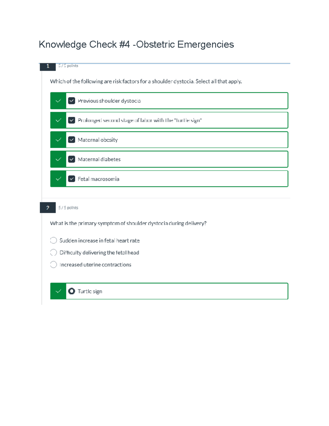Click green checkmark beside Maternal diabetes
This screenshot has width=329, height=426.
[x=58, y=159]
